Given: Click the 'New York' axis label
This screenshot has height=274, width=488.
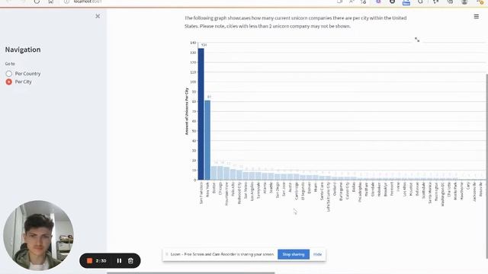Looking at the screenshot, I should click(x=207, y=190).
